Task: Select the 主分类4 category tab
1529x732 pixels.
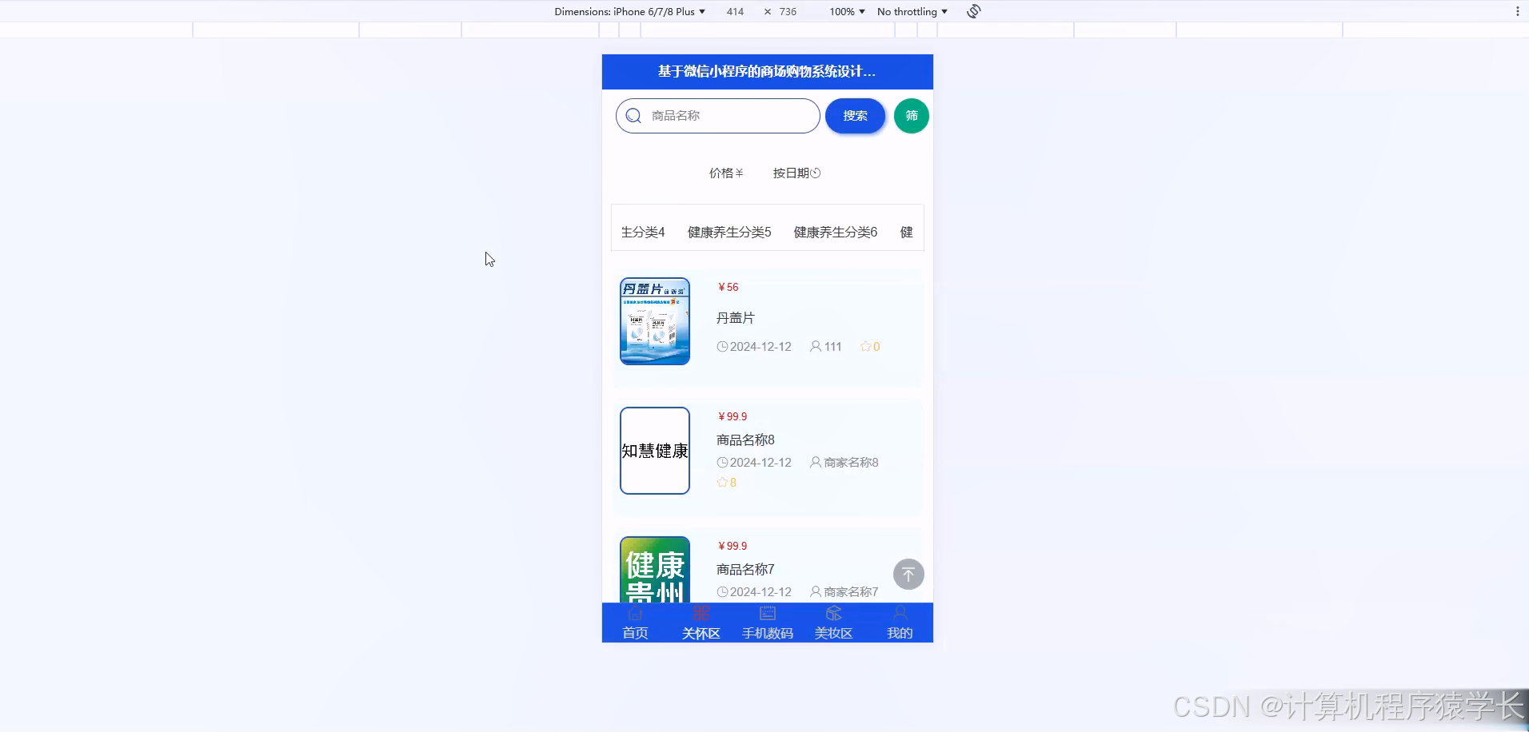Action: pyautogui.click(x=643, y=232)
